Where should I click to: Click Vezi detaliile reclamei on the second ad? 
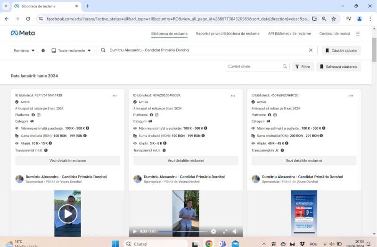coord(186,161)
